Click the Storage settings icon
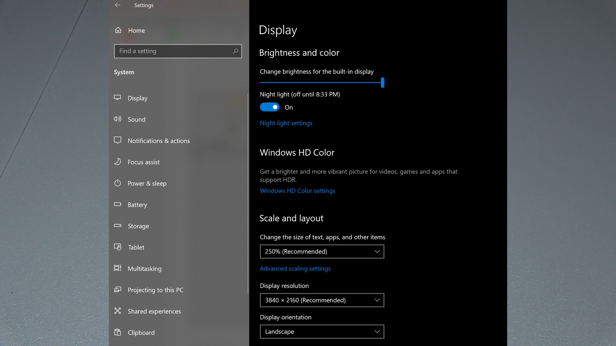The height and width of the screenshot is (346, 616). (x=118, y=226)
